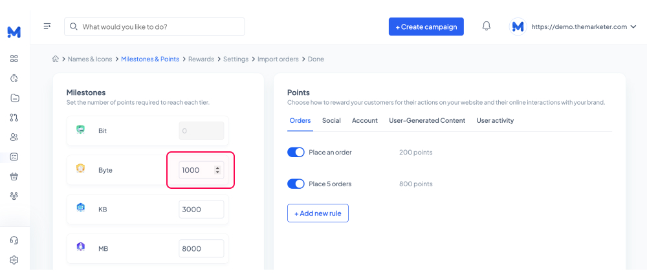Image resolution: width=647 pixels, height=280 pixels.
Task: Open the settings gear icon in sidebar
Action: 14,260
